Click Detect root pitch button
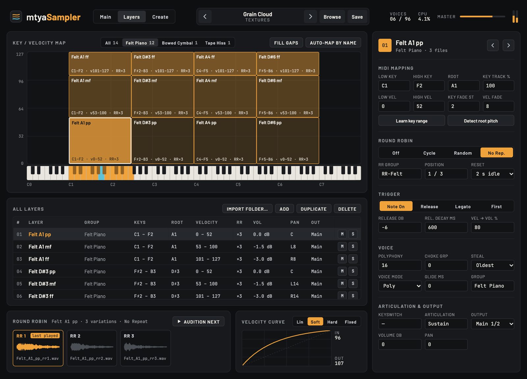This screenshot has width=527, height=379. [x=481, y=121]
